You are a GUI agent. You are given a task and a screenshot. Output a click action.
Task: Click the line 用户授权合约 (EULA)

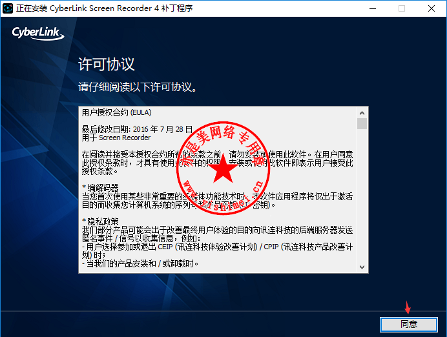tap(117, 112)
